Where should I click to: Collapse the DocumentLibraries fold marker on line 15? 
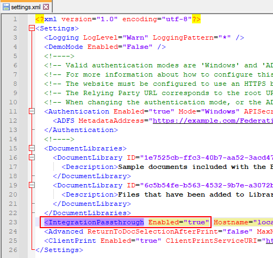click(32, 148)
